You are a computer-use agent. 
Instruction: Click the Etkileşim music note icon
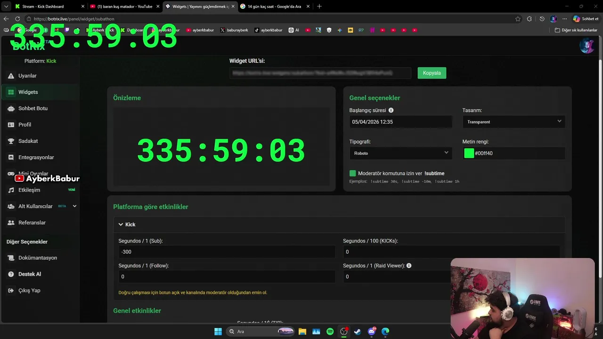coord(11,190)
